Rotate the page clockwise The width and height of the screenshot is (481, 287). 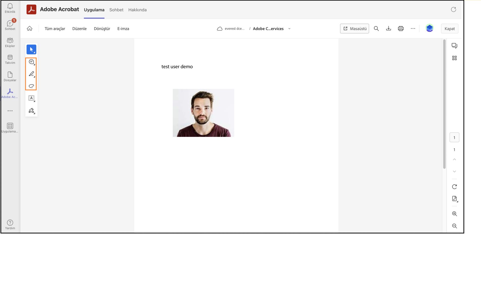click(x=454, y=187)
